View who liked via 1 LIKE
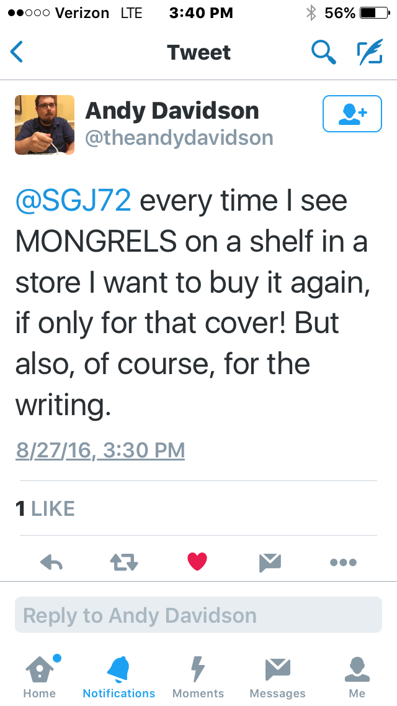This screenshot has width=397, height=706. [x=45, y=509]
